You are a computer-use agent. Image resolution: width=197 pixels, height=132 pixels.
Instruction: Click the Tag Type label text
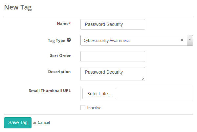[x=56, y=40]
